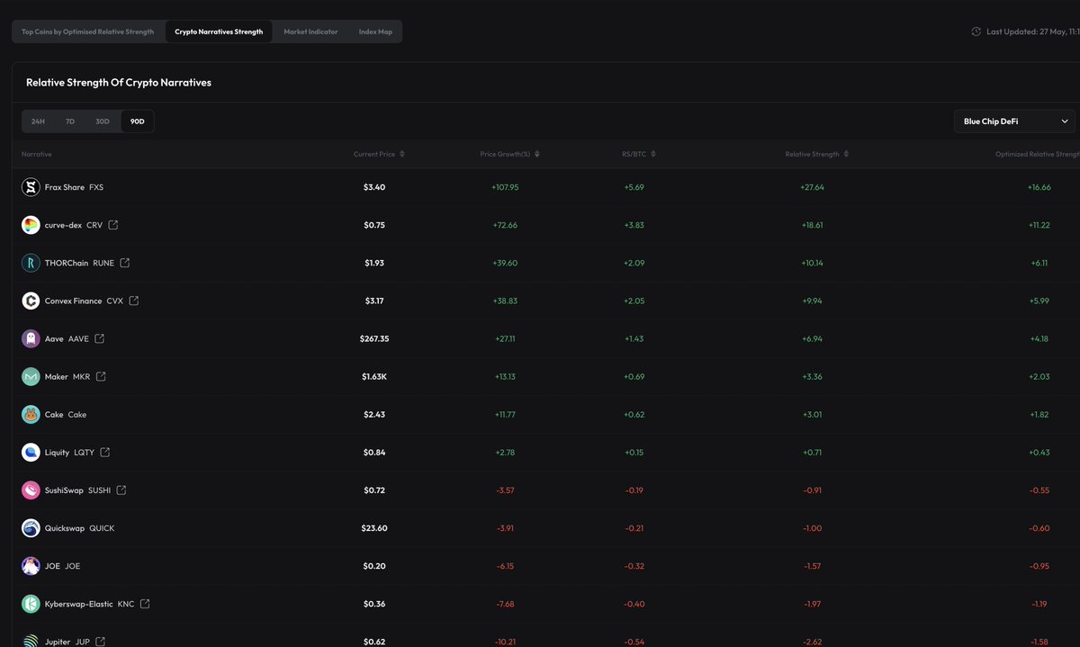
Task: Click the +27.64 relative strength value
Action: 812,187
